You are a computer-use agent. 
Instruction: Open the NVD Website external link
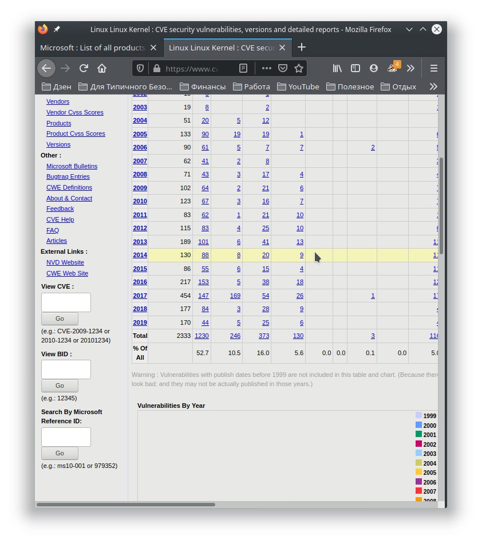[x=65, y=262]
